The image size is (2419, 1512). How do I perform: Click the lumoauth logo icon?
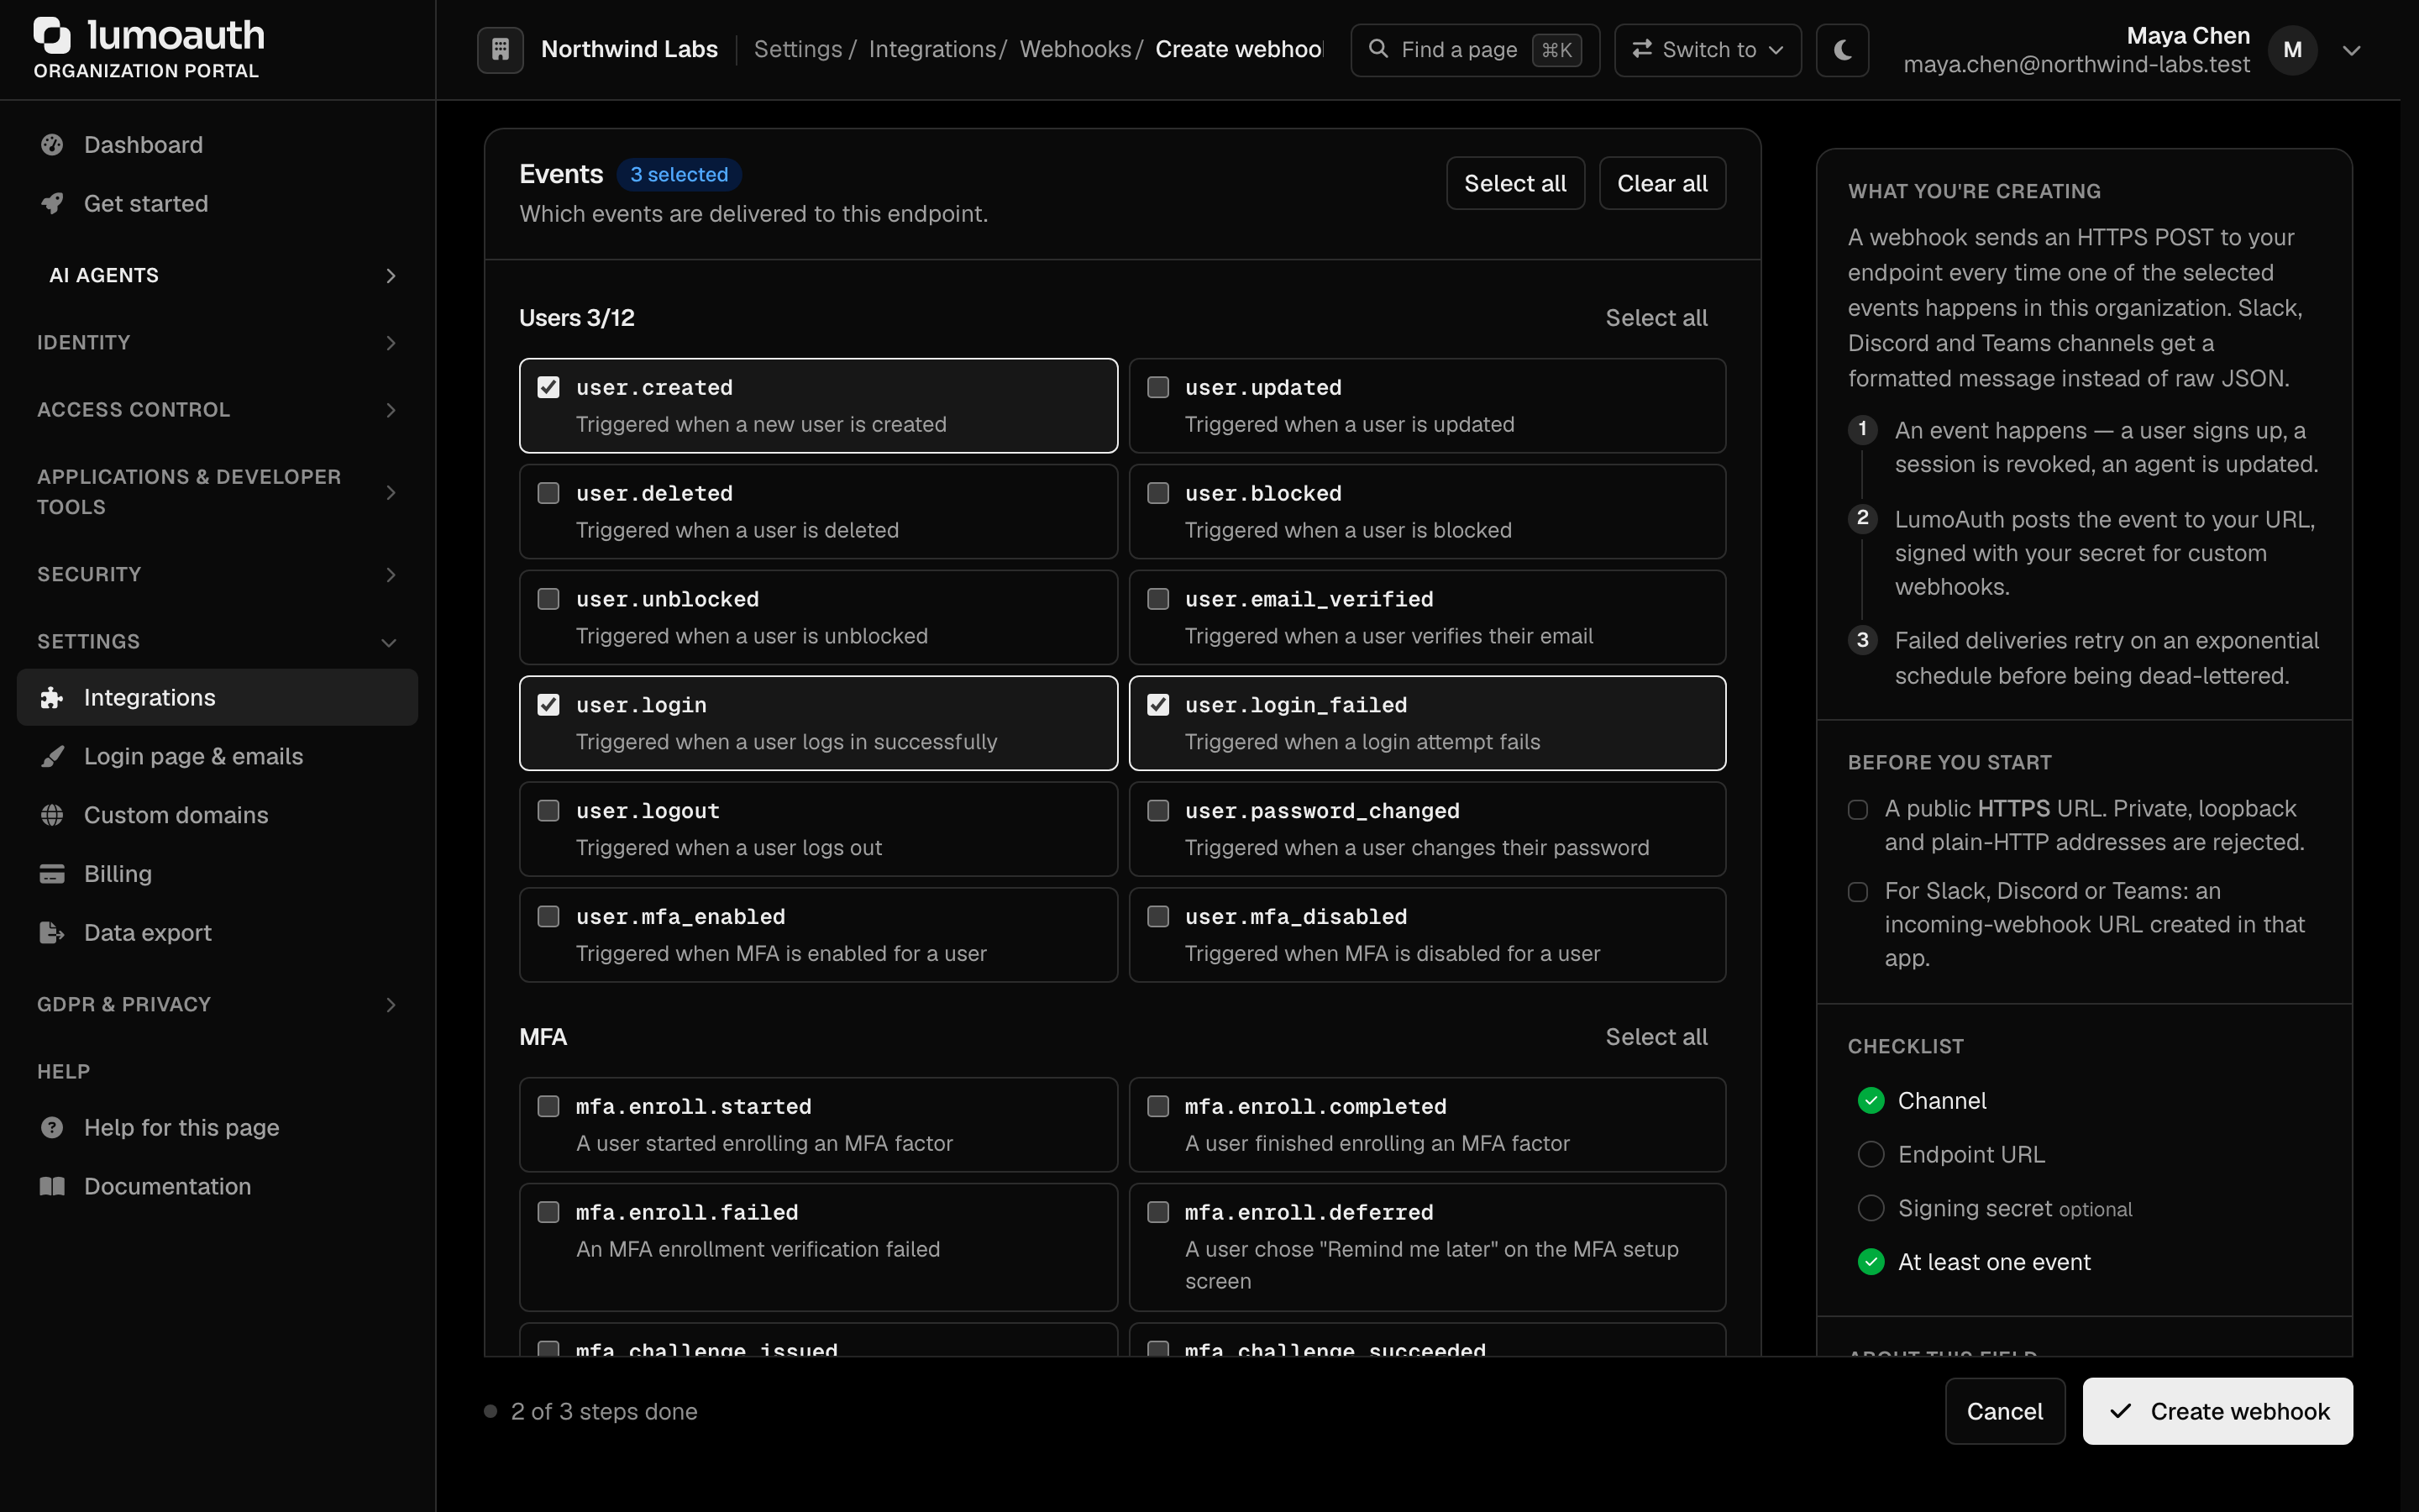(52, 35)
